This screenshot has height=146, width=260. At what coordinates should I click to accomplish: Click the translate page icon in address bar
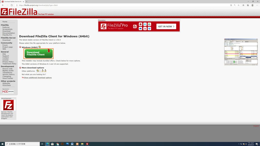(231, 5)
